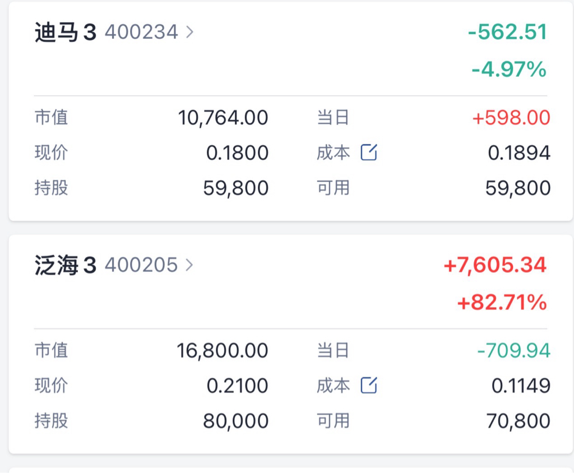Select stock code 400205
Image resolution: width=574 pixels, height=473 pixels.
pyautogui.click(x=141, y=265)
